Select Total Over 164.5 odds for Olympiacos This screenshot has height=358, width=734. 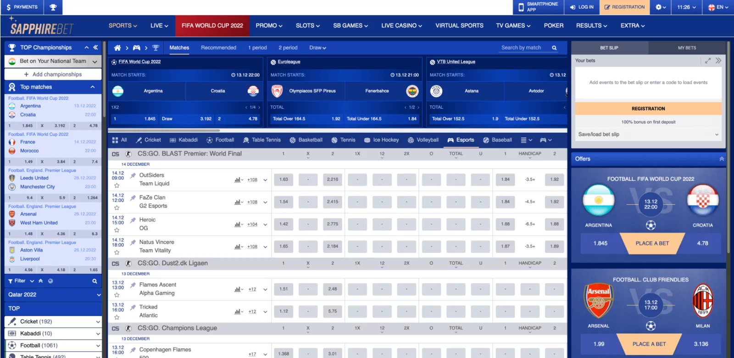click(x=306, y=119)
